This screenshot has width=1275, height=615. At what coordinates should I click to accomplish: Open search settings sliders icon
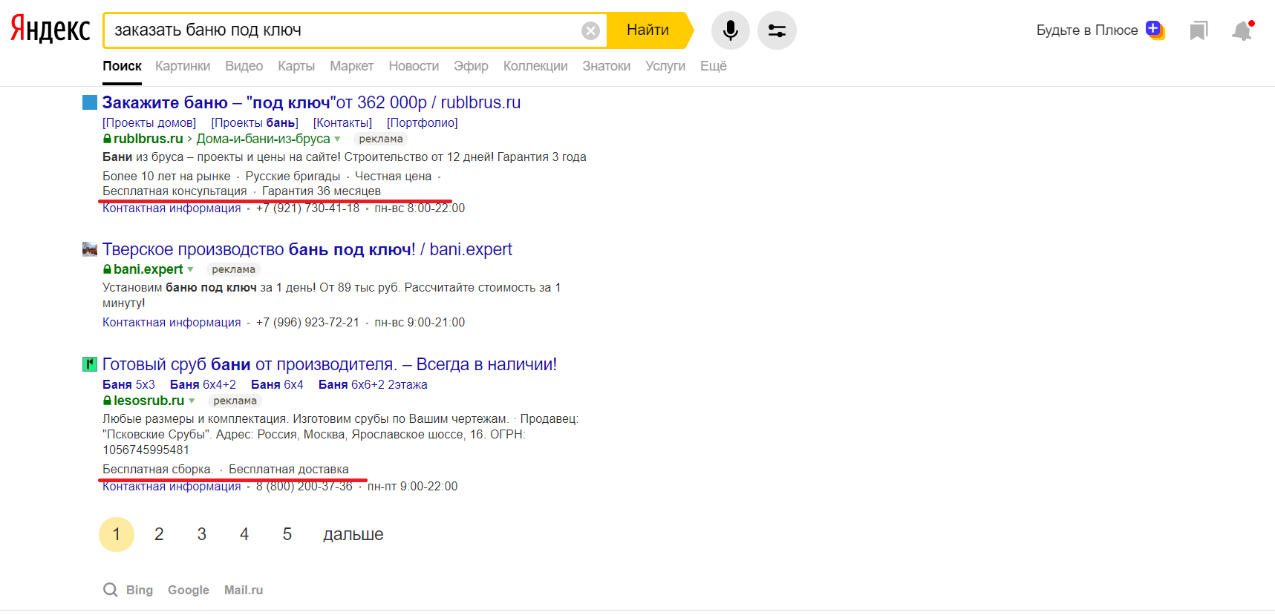pyautogui.click(x=777, y=30)
